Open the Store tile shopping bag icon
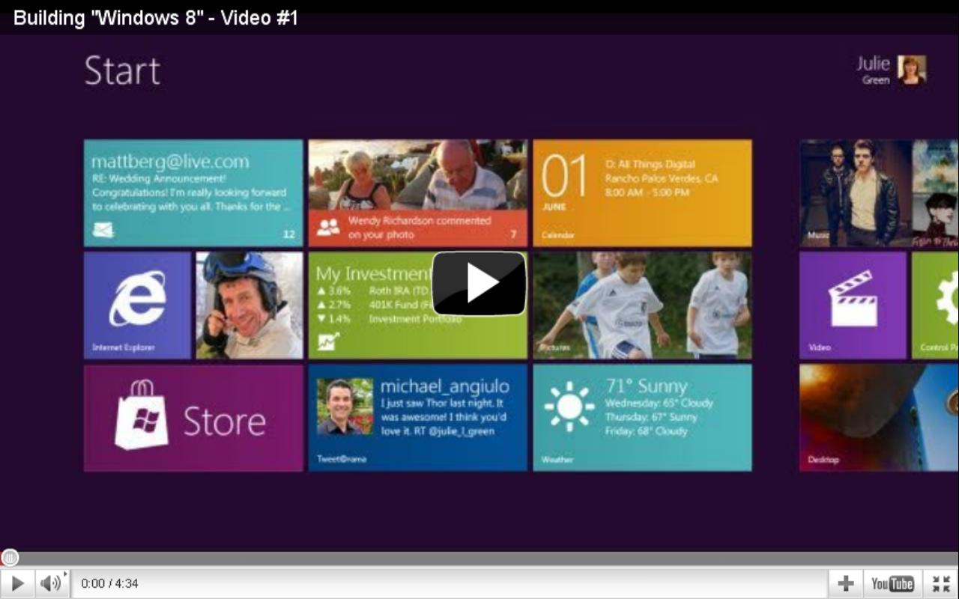The image size is (959, 599). [142, 414]
